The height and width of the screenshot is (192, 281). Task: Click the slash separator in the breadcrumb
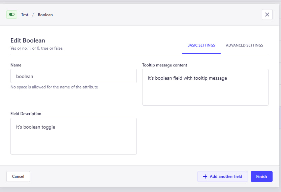pyautogui.click(x=33, y=15)
